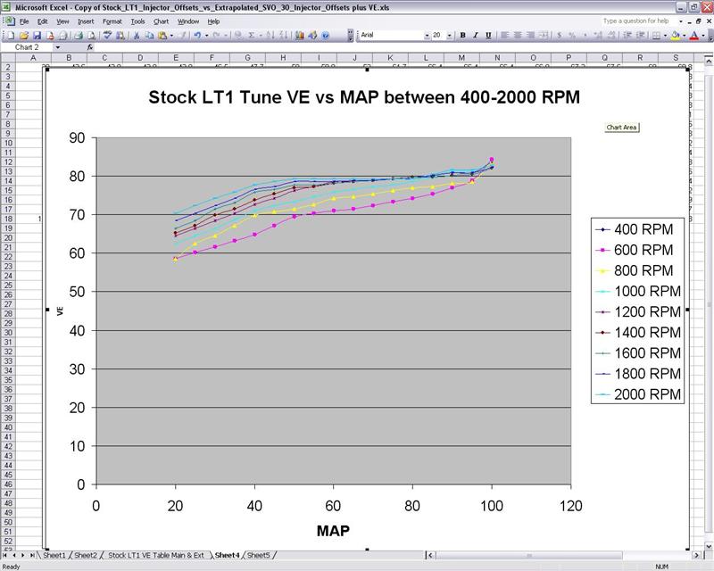
Task: Toggle Underline formatting button
Action: coord(487,36)
